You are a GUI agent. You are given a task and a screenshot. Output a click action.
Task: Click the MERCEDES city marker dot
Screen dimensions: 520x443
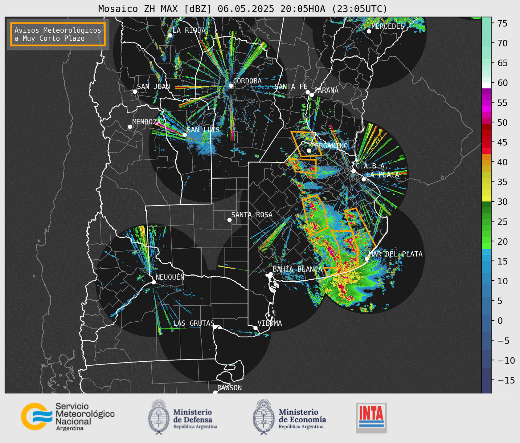pyautogui.click(x=369, y=31)
